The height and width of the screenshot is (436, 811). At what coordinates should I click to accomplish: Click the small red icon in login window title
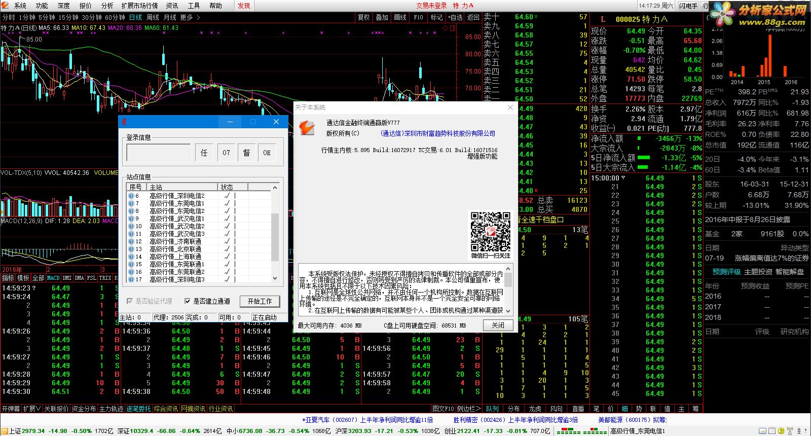[x=125, y=122]
